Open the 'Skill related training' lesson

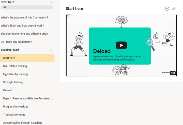15,66
